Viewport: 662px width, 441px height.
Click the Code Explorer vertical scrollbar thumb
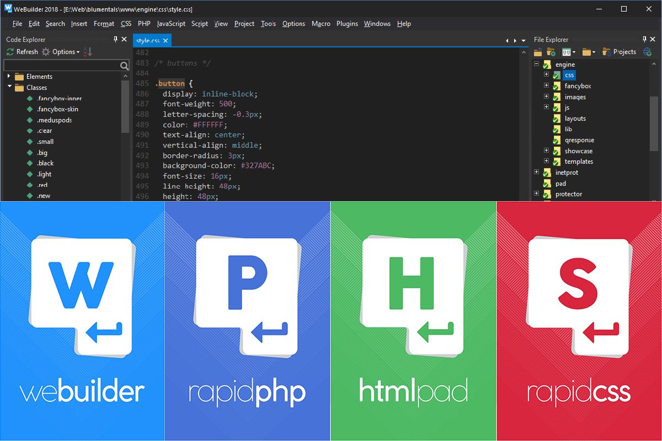pyautogui.click(x=125, y=106)
